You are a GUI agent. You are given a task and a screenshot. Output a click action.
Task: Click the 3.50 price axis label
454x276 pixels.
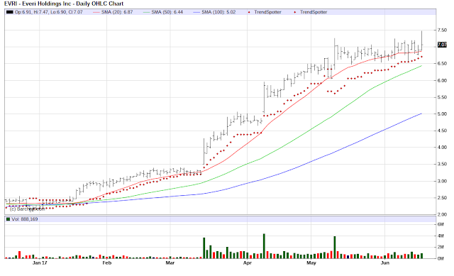[x=442, y=164]
